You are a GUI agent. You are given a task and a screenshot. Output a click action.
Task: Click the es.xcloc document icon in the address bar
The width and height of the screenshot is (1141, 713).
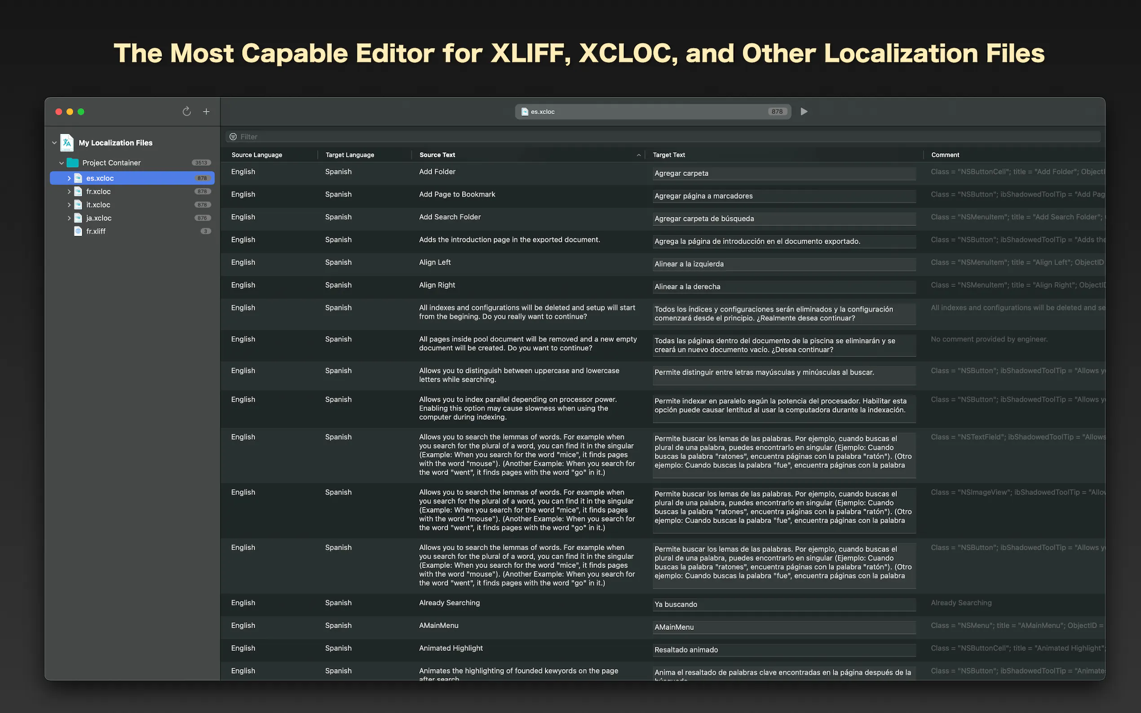coord(525,111)
